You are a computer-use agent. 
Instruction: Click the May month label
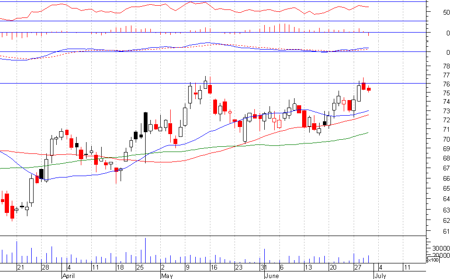coord(167,276)
